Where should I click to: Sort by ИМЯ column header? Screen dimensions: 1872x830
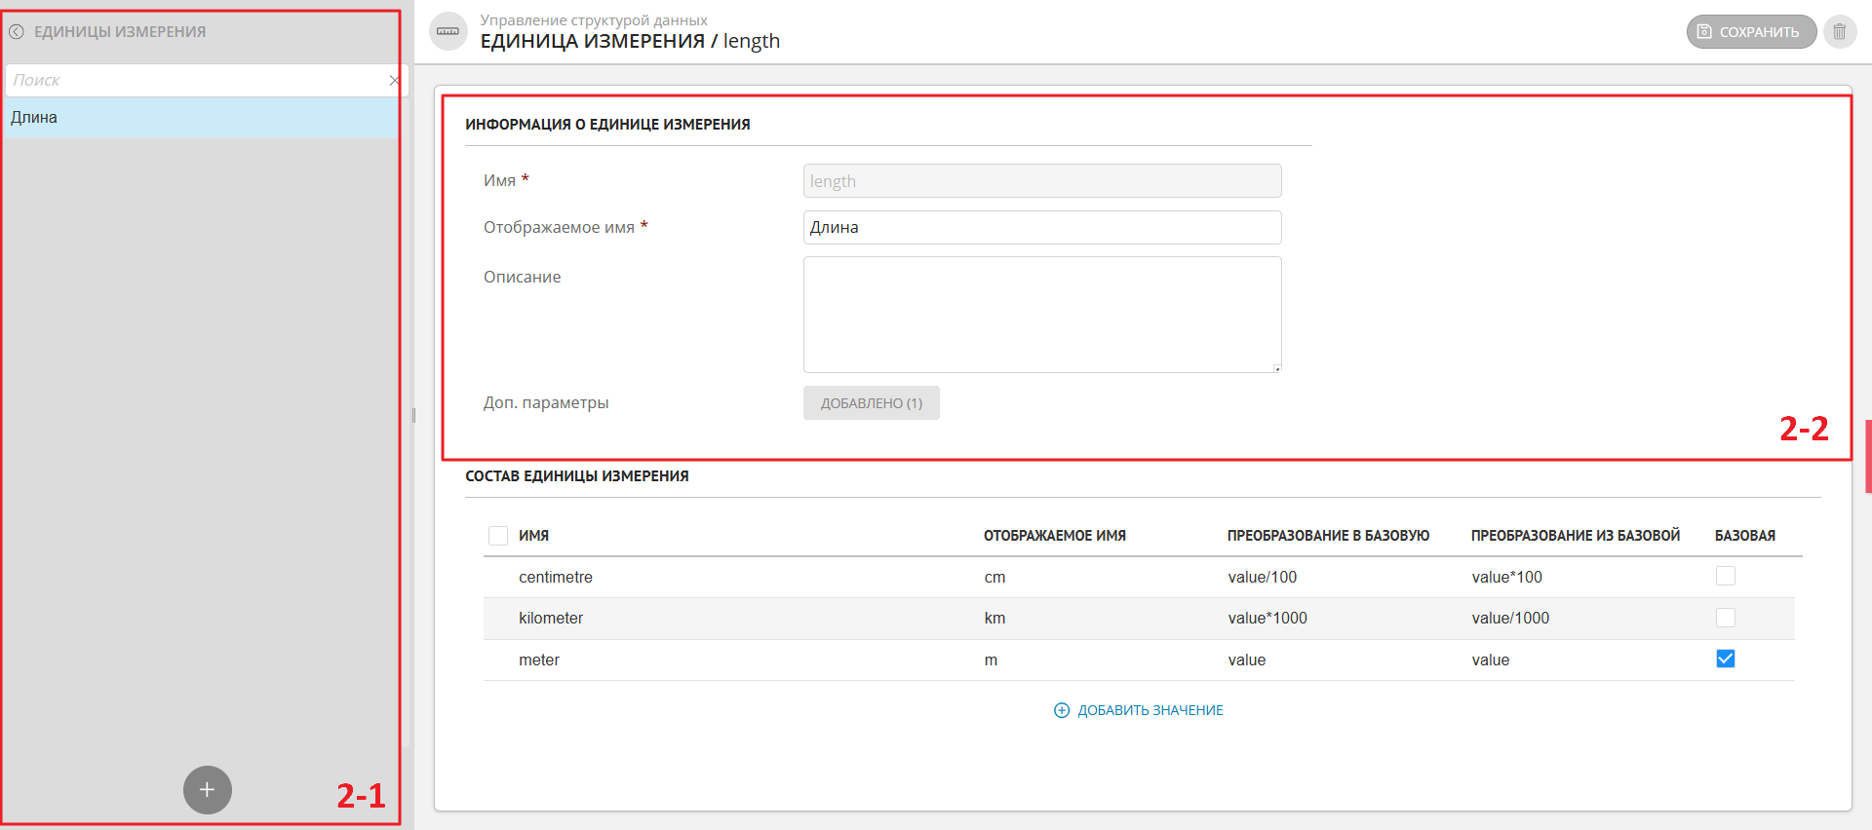point(533,536)
